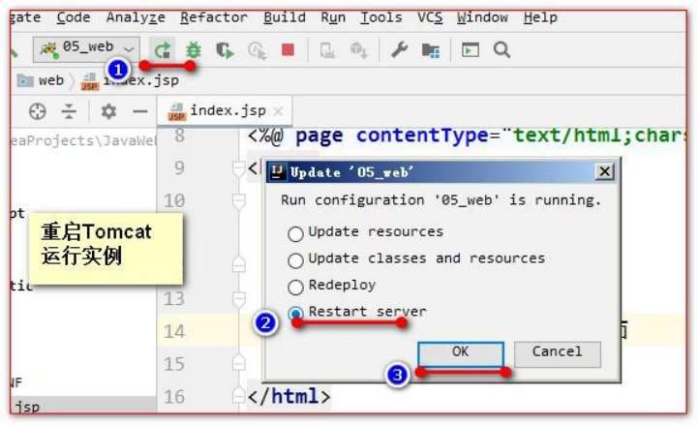Open the Build menu
The image size is (699, 425).
tap(285, 17)
